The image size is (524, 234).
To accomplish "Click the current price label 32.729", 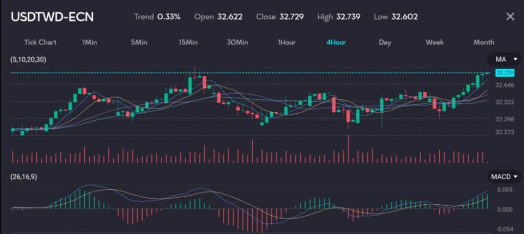I will (x=505, y=73).
